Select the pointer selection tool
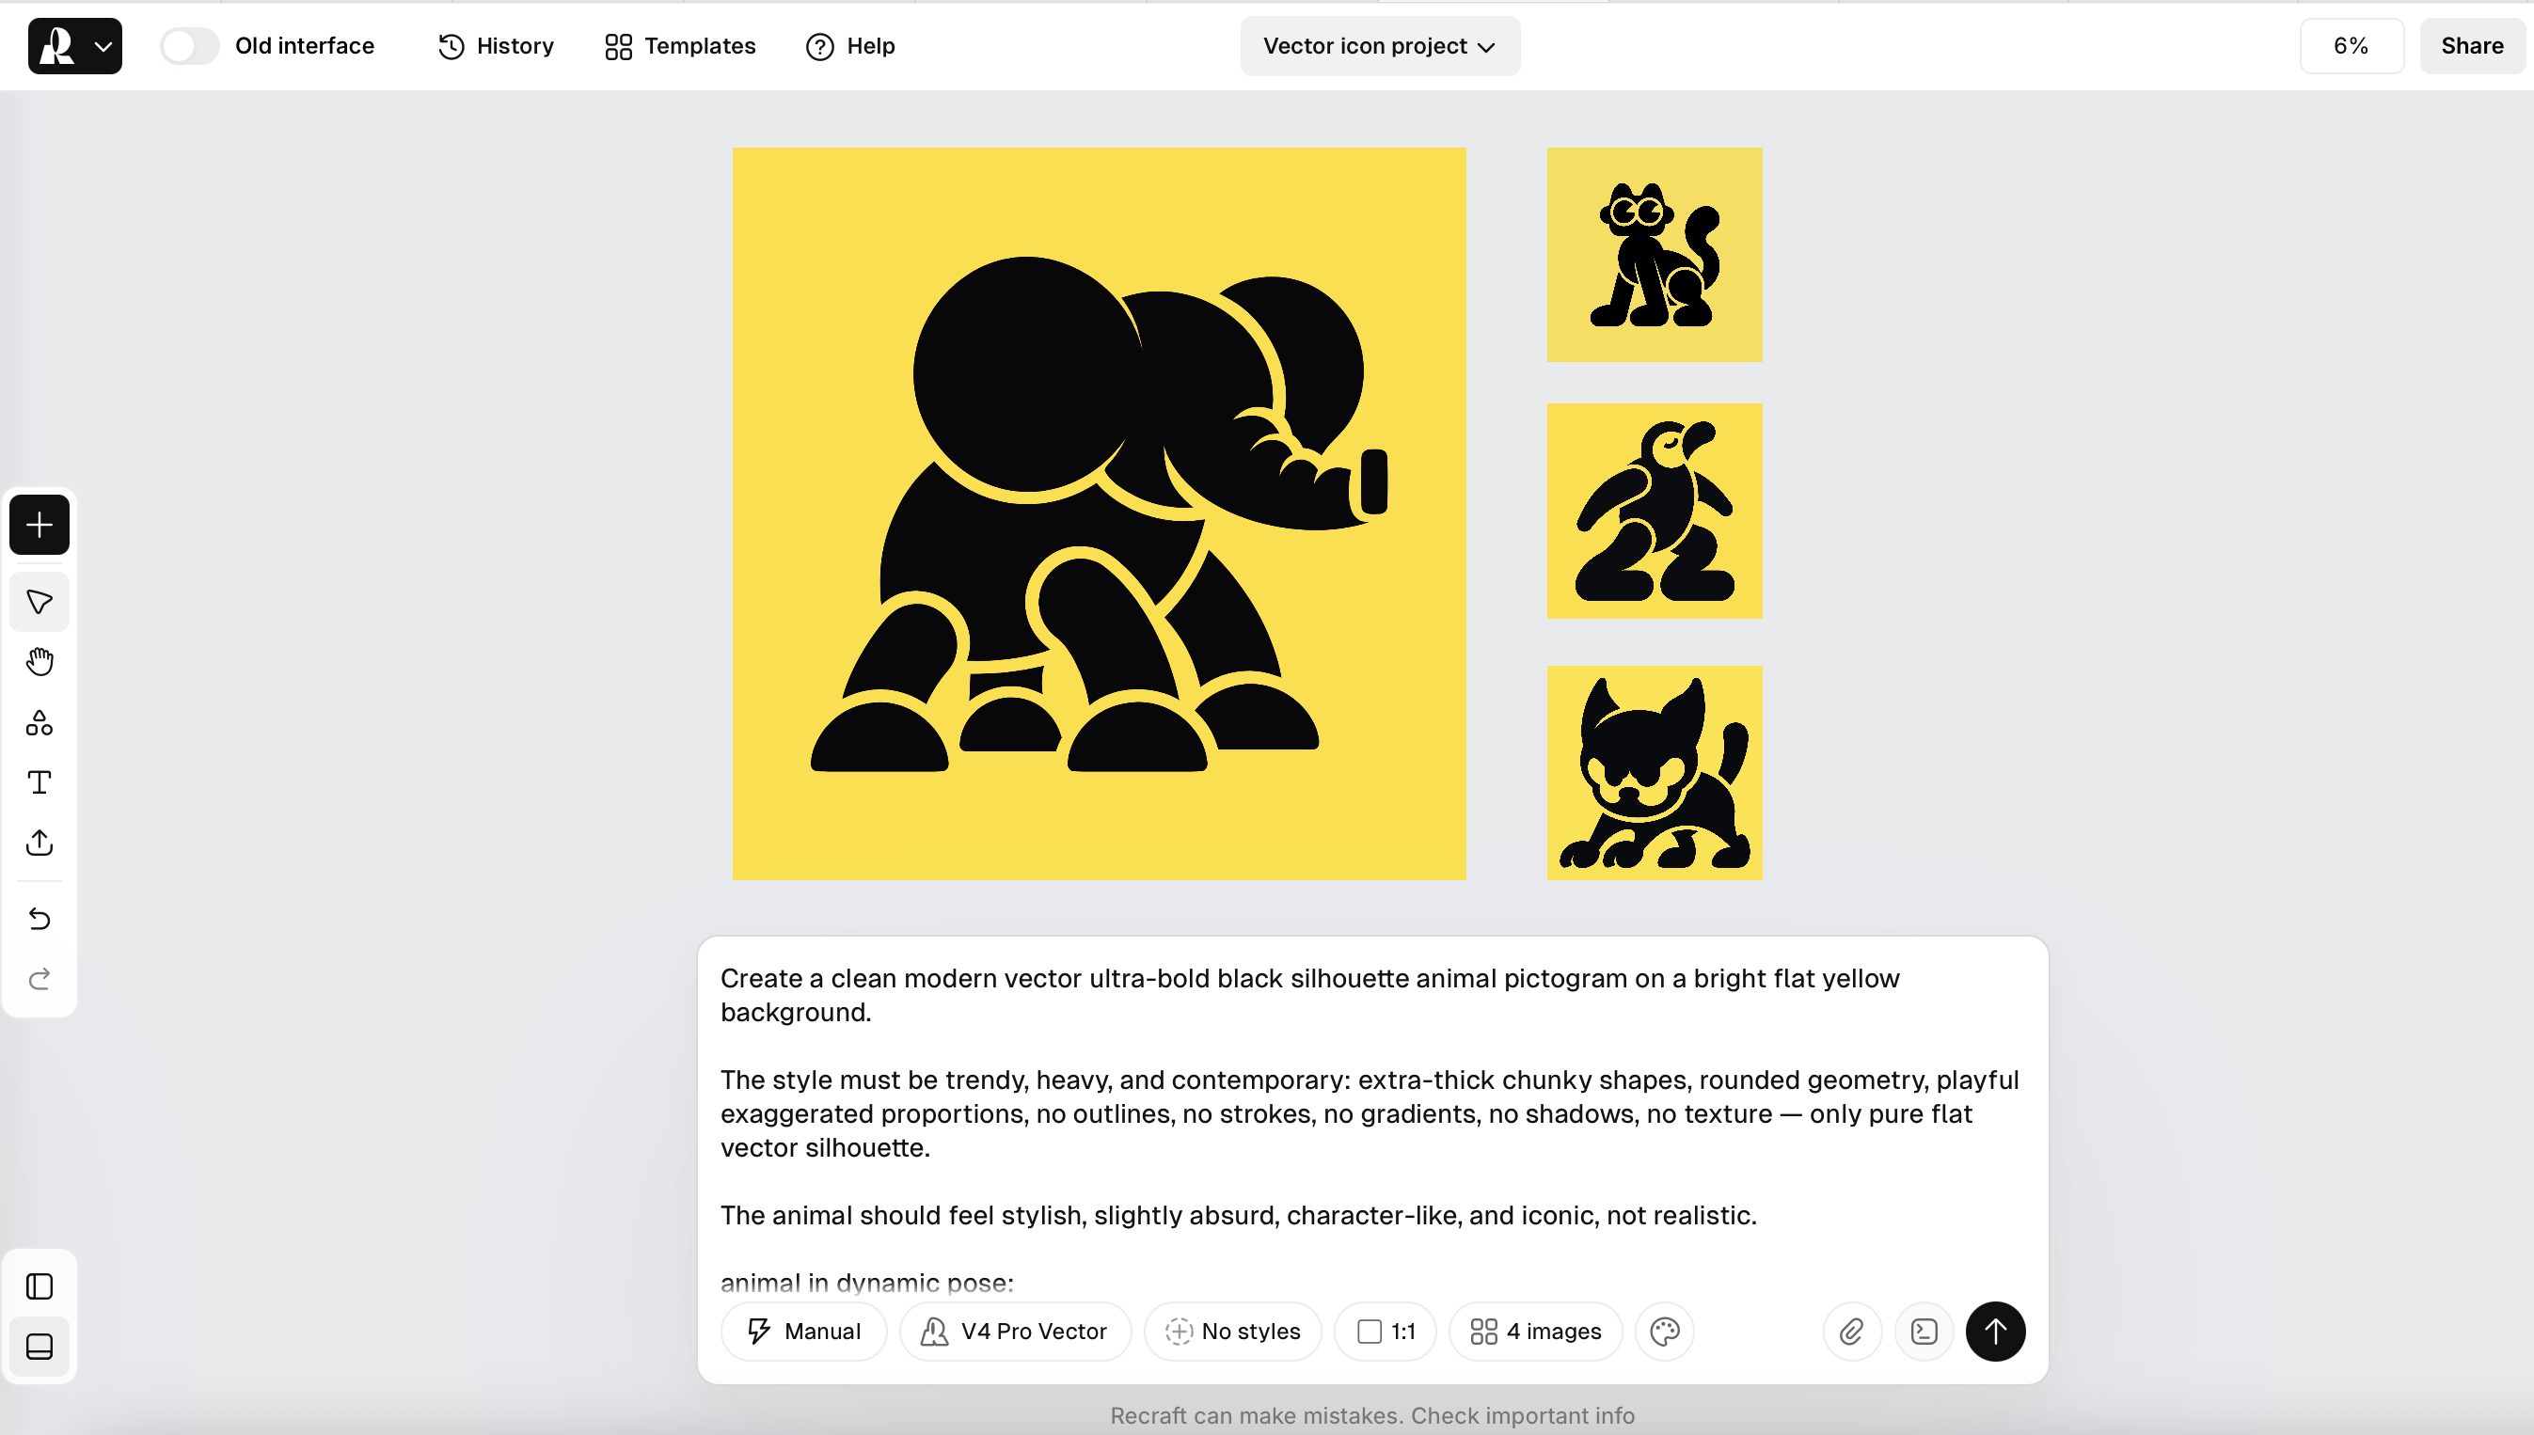The image size is (2534, 1435). click(40, 602)
